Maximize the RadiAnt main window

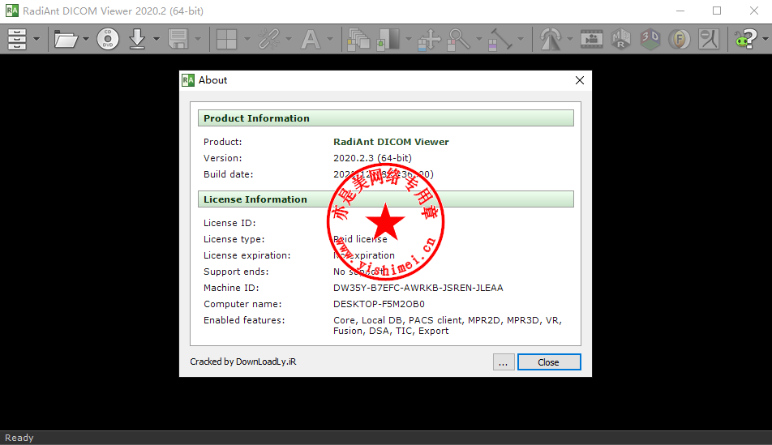coord(717,11)
